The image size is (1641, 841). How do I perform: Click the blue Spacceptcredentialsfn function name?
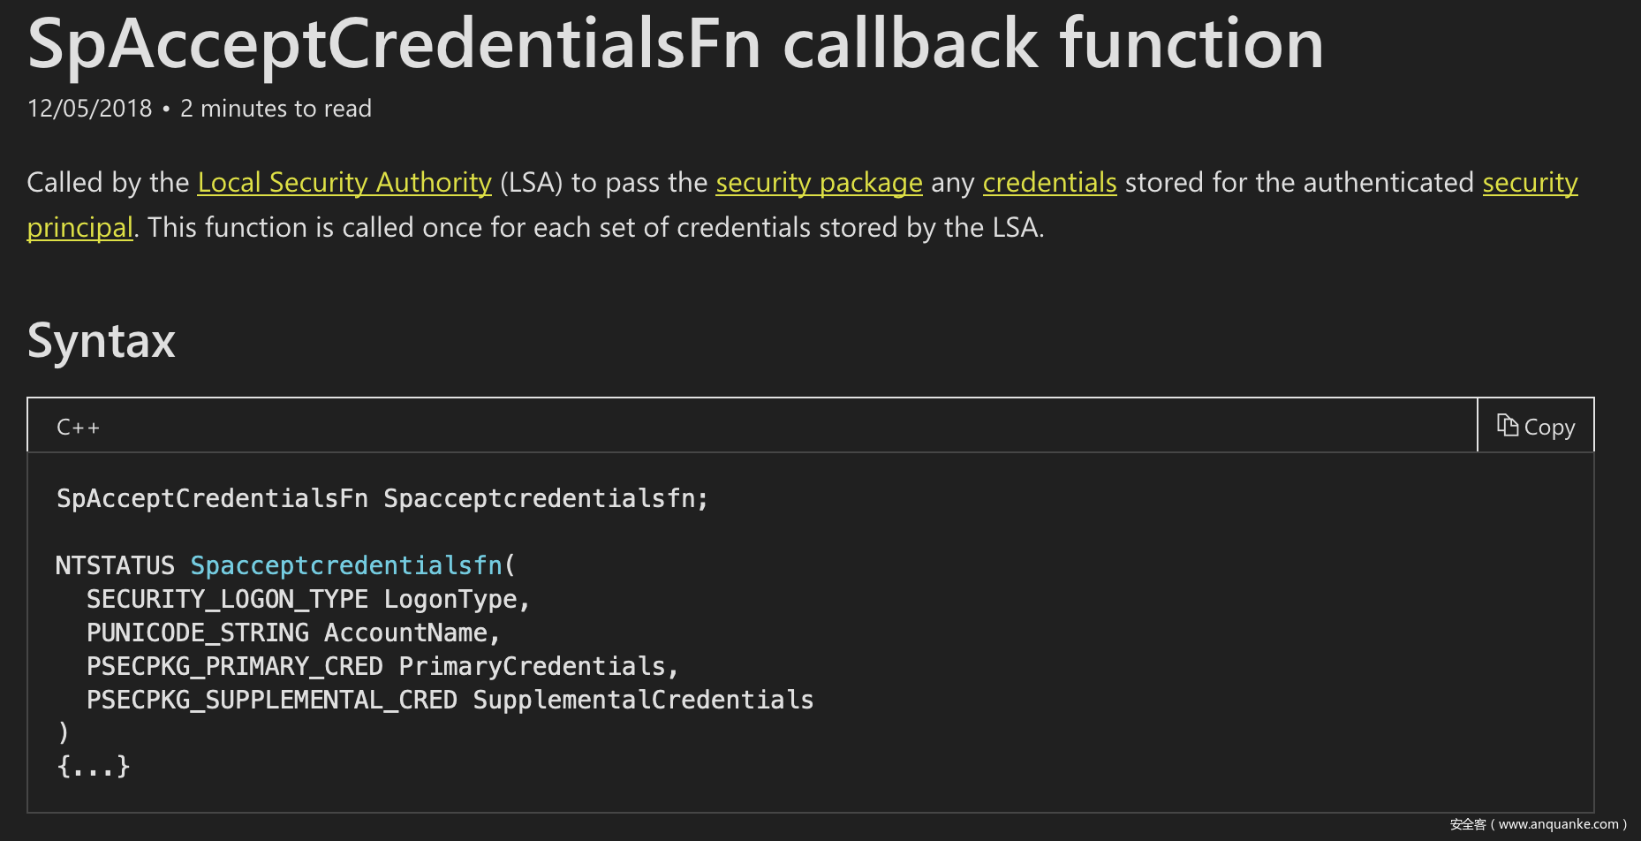click(x=346, y=565)
